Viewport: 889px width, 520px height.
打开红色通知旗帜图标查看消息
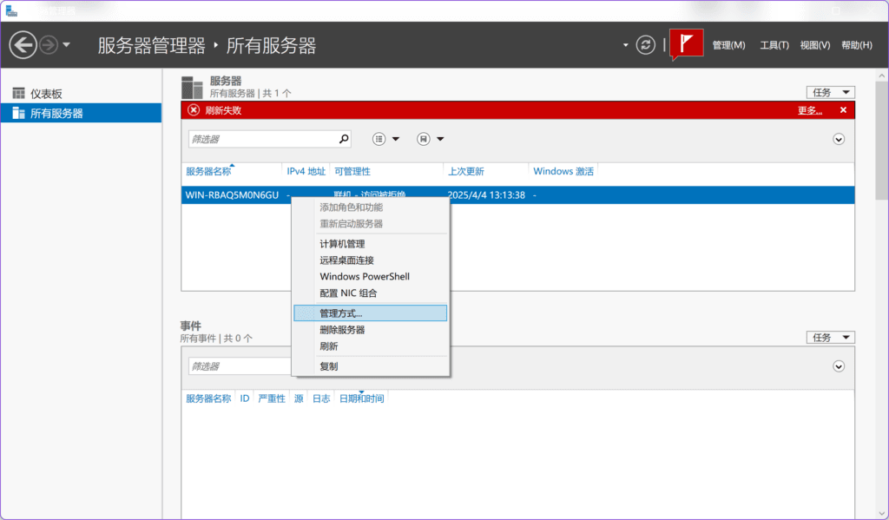(685, 44)
